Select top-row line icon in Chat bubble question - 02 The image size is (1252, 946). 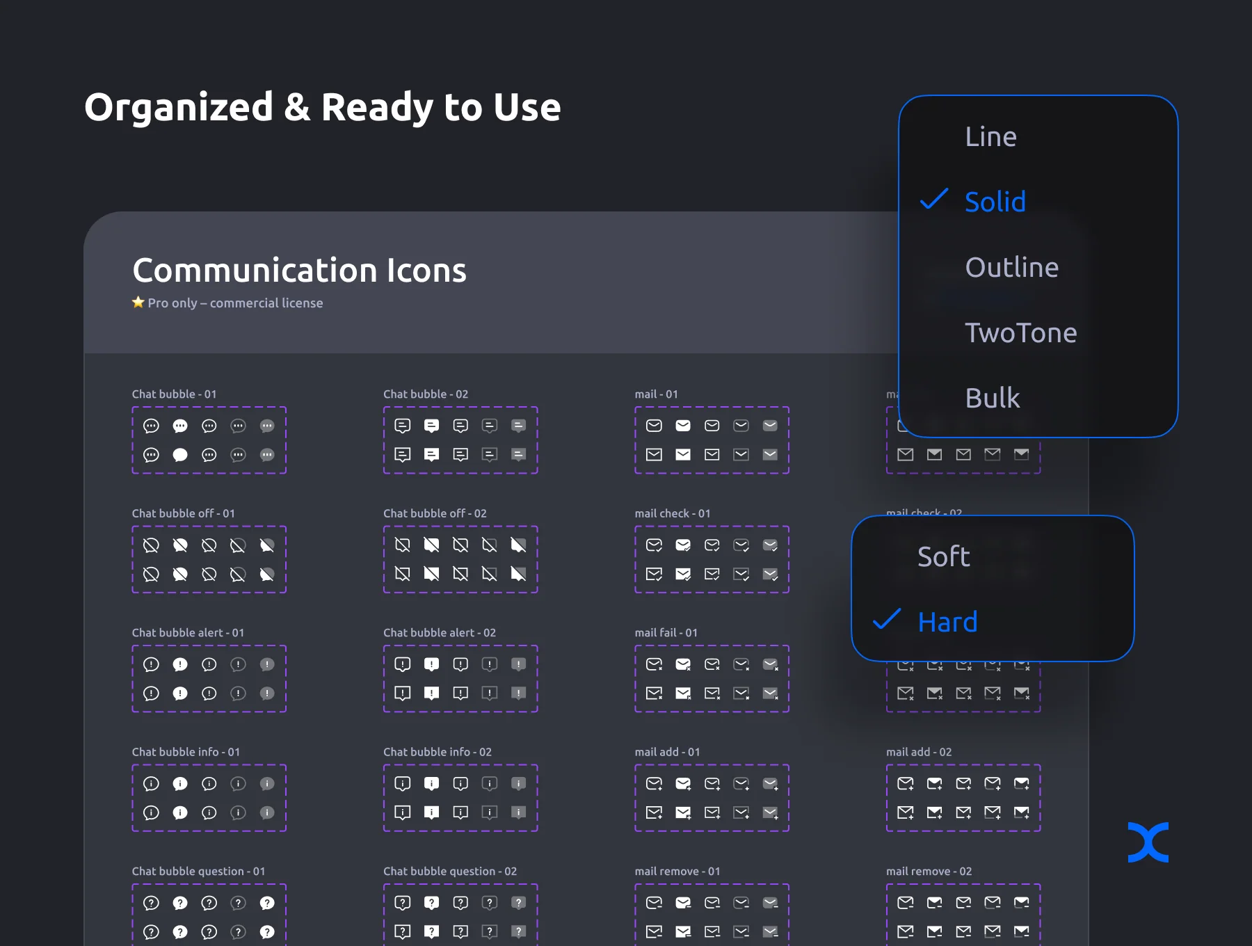coord(403,903)
